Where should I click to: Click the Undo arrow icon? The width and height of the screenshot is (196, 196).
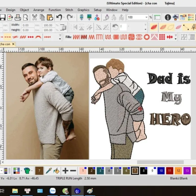pos(59,17)
